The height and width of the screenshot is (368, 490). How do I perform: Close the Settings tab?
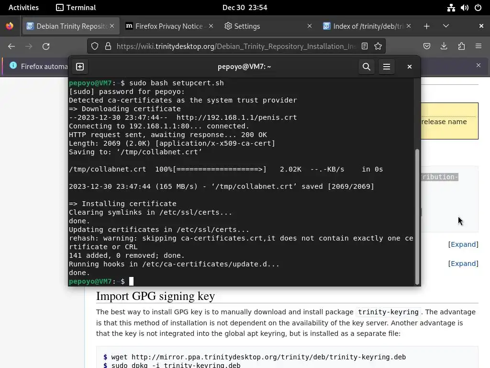coord(310,26)
